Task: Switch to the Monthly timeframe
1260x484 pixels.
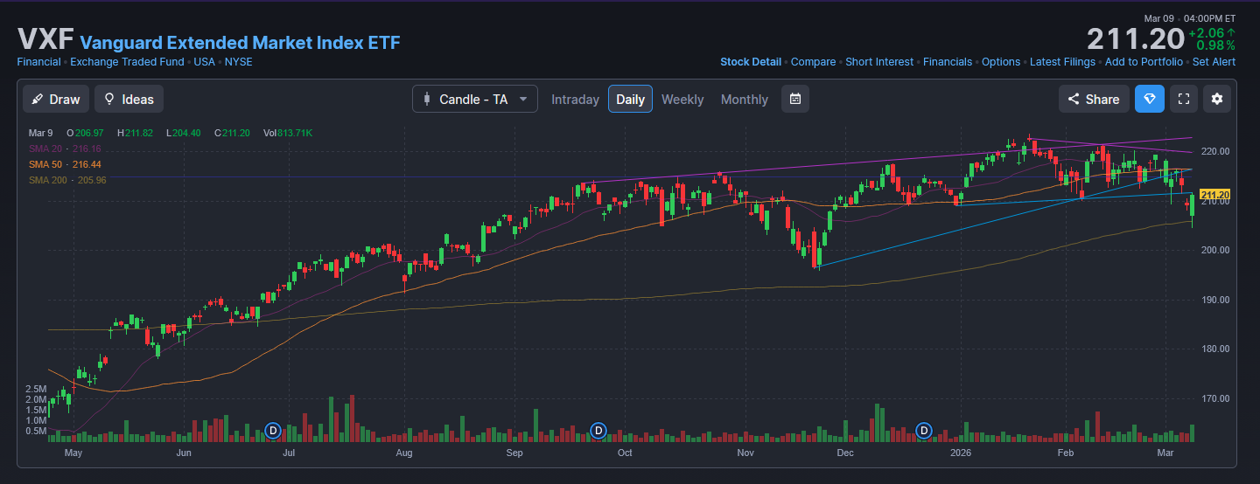Action: pyautogui.click(x=745, y=100)
